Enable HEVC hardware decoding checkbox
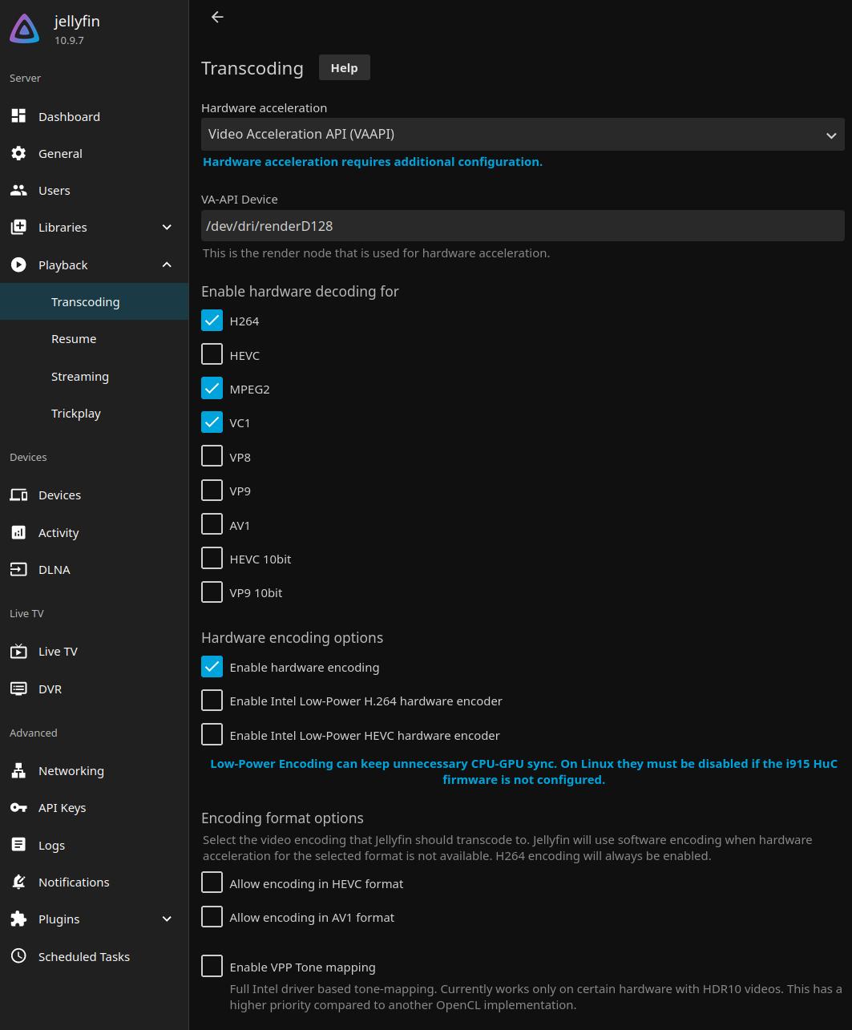Screen dimensions: 852x1030 coord(212,354)
